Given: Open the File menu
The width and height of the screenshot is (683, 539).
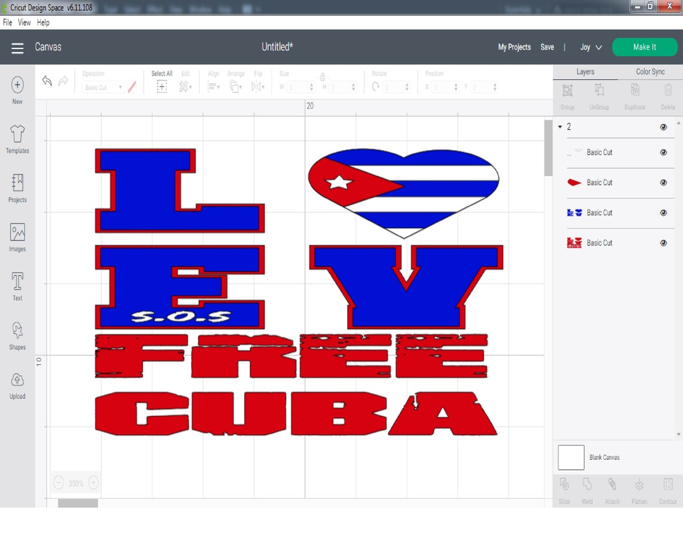Looking at the screenshot, I should [x=7, y=22].
